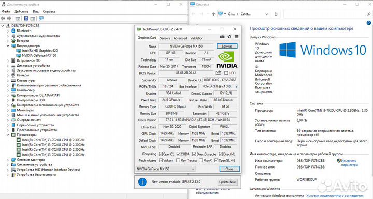Click the GPU name field NVIDIA GeForce MX150
The image size is (373, 199).
pyautogui.click(x=186, y=47)
